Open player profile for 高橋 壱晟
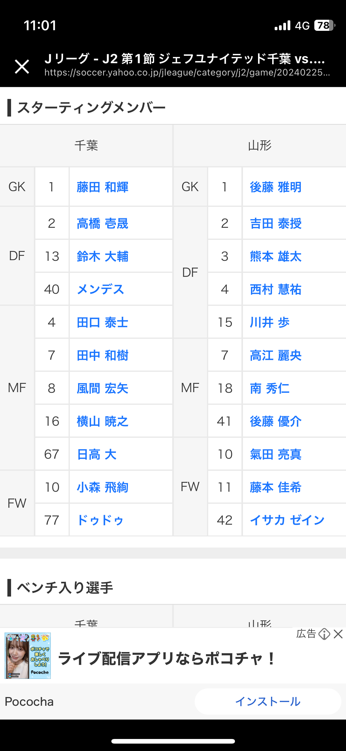The width and height of the screenshot is (346, 751). [x=102, y=224]
